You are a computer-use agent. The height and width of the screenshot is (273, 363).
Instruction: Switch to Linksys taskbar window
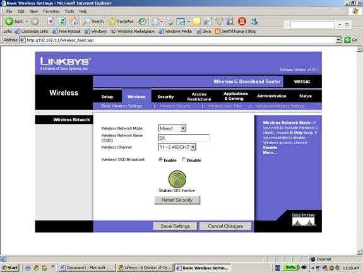click(x=145, y=268)
